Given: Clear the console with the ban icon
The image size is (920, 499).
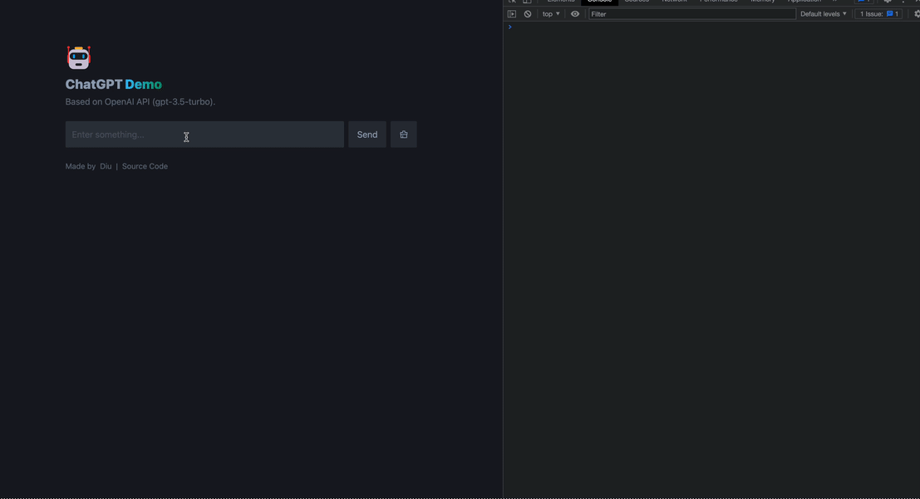Looking at the screenshot, I should [528, 14].
